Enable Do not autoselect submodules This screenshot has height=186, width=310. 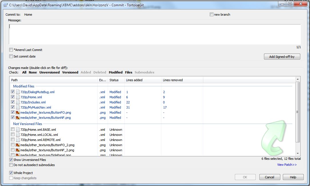point(11,165)
